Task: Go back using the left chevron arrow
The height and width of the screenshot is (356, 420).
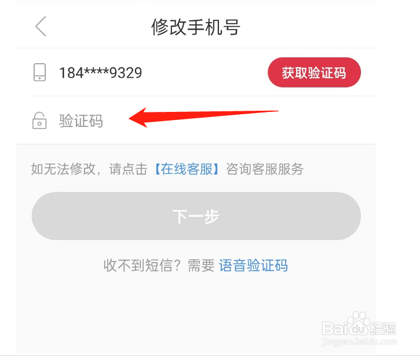Action: (x=41, y=26)
